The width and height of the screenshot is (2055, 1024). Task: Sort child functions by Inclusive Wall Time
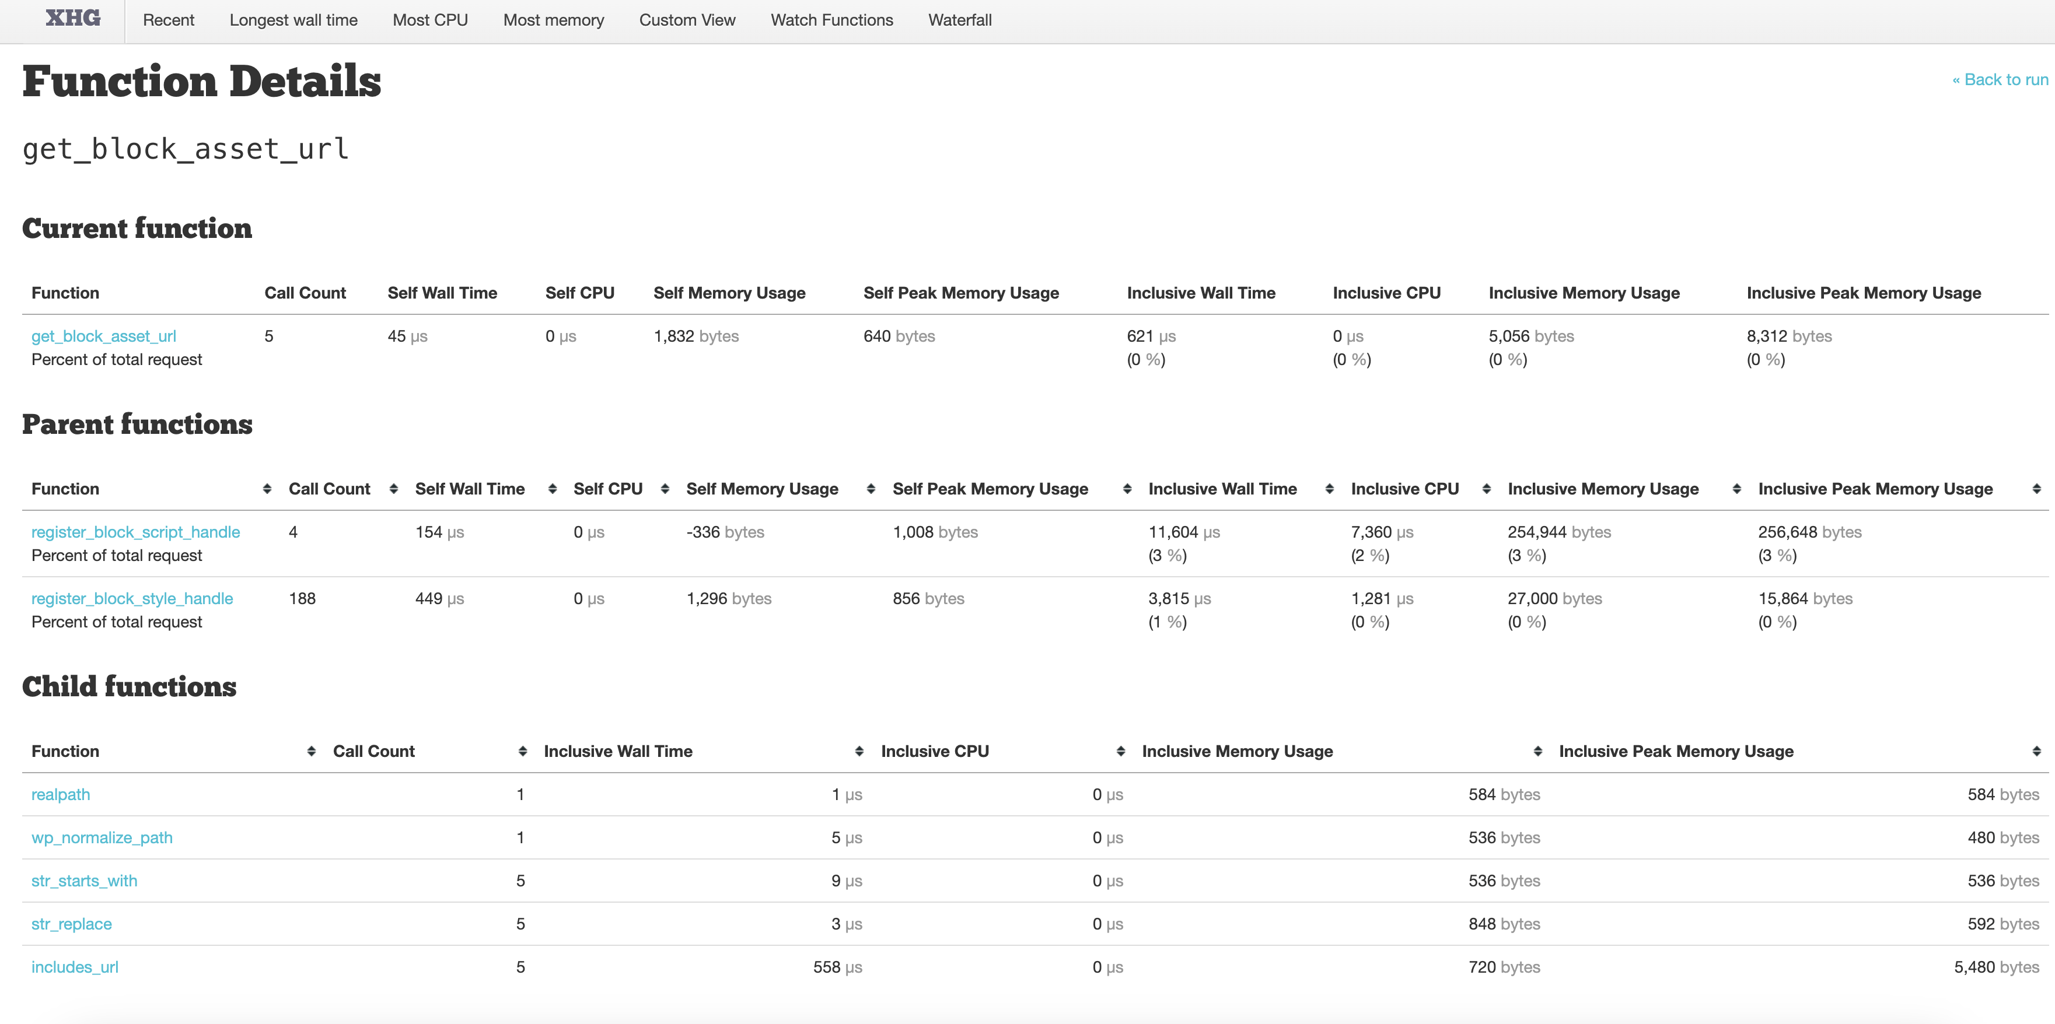[x=617, y=751]
